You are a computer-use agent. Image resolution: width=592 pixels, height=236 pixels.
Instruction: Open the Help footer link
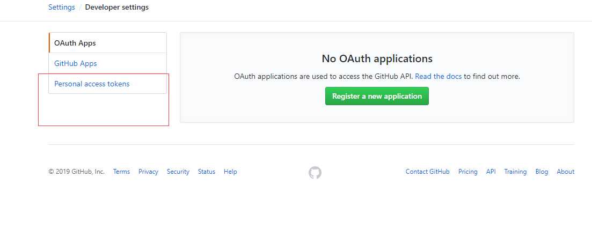[230, 172]
